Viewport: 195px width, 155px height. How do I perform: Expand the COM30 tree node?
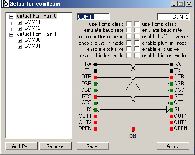click(19, 40)
